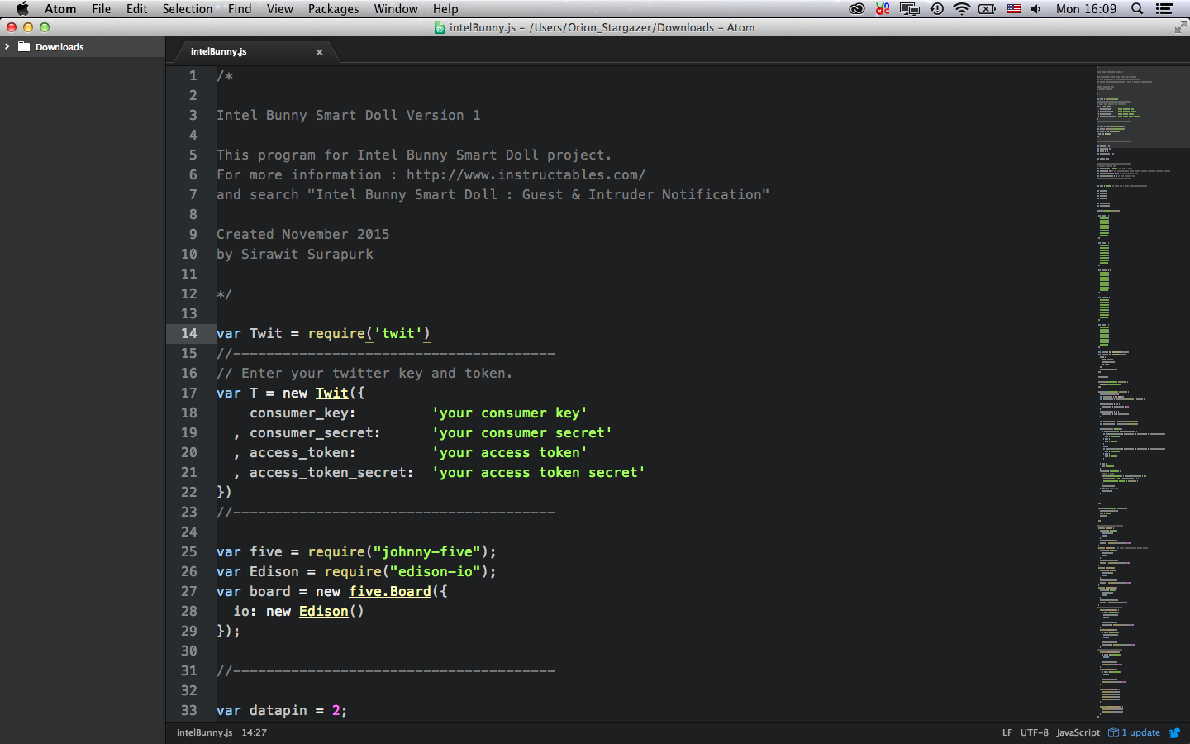Click the "edison-io" string on line 26
1190x744 pixels.
click(x=436, y=571)
